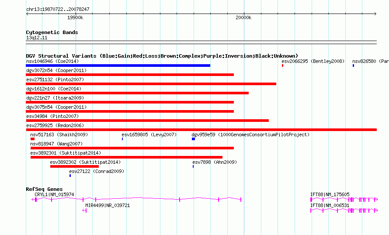Click the chr13:19870722..20078247 coordinates text
389x235 pixels.
(58, 9)
